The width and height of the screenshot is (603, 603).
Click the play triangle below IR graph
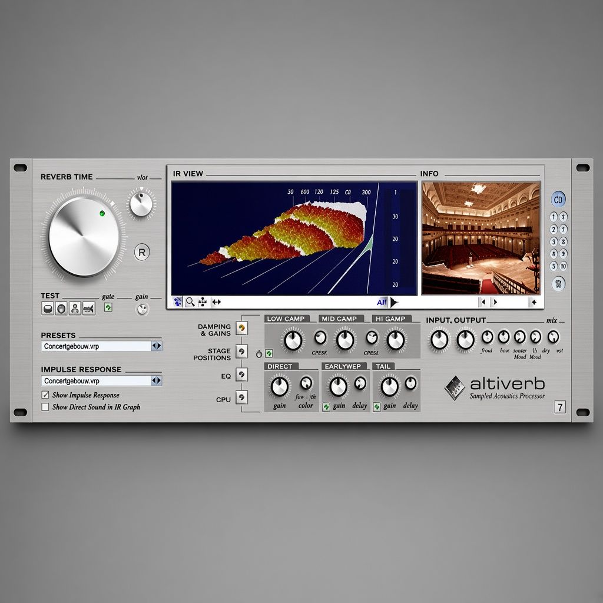(x=394, y=302)
